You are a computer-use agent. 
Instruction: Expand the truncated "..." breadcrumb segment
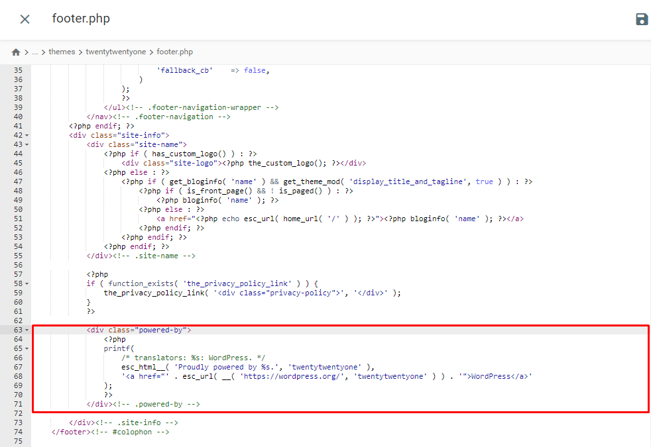click(x=34, y=52)
